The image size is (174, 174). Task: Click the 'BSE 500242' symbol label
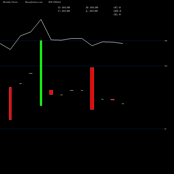pos(55,2)
